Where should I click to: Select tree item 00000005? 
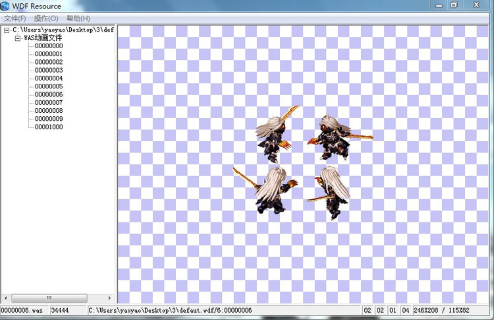click(x=49, y=86)
